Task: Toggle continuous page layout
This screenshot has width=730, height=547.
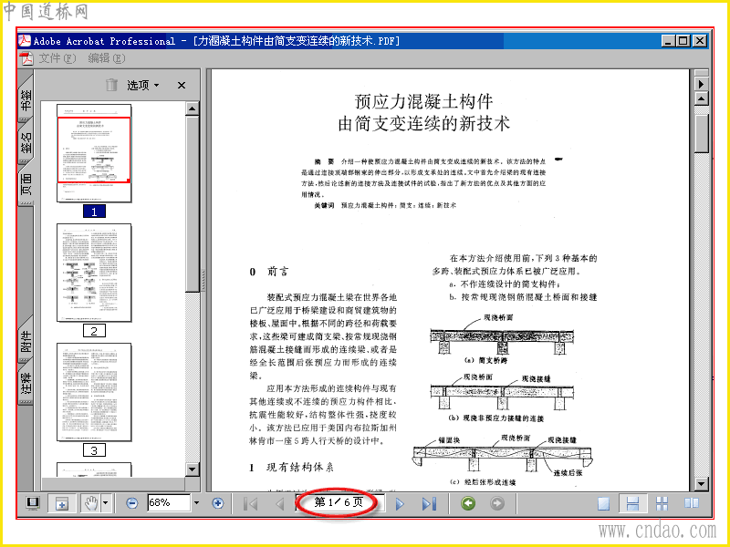Action: click(x=632, y=503)
